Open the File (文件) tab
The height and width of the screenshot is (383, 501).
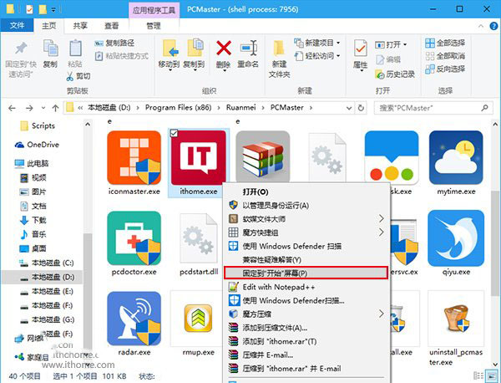pyautogui.click(x=17, y=25)
